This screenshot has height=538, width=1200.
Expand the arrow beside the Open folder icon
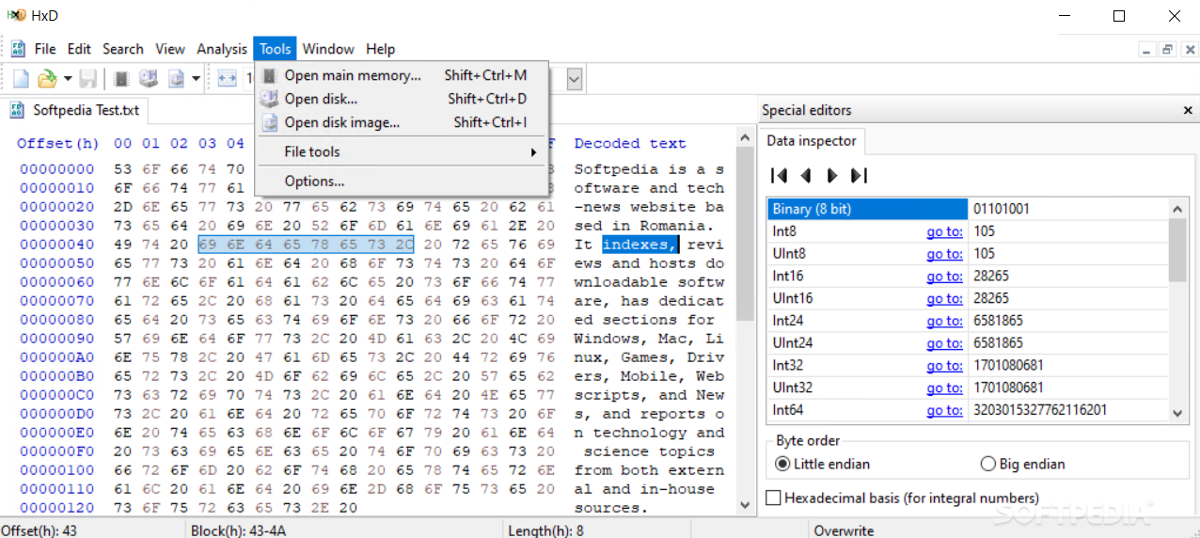67,79
